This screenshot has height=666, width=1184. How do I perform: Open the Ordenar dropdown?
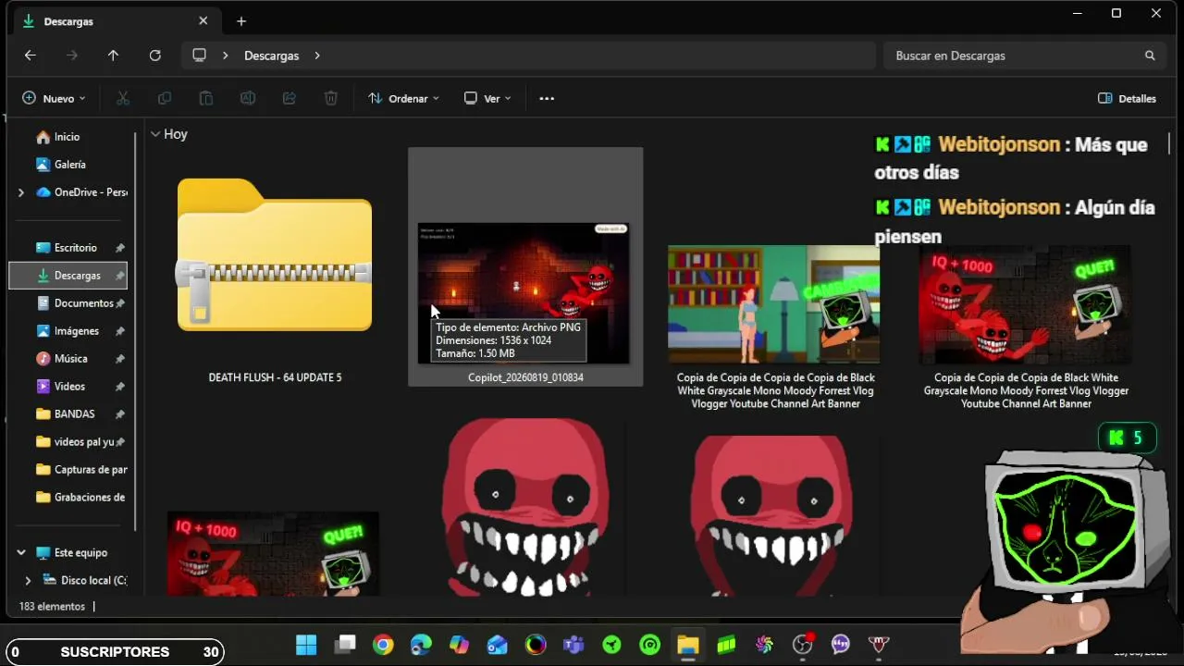pyautogui.click(x=403, y=98)
